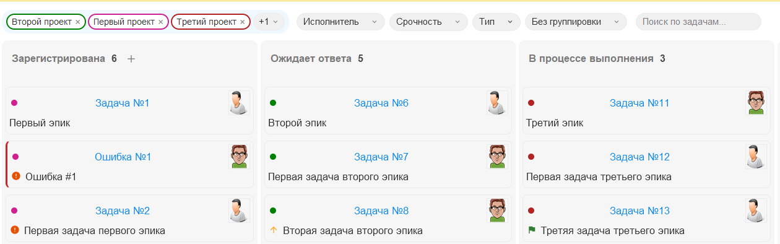Image resolution: width=780 pixels, height=244 pixels.
Task: Open the Исполнитель filter dropdown
Action: pos(340,22)
